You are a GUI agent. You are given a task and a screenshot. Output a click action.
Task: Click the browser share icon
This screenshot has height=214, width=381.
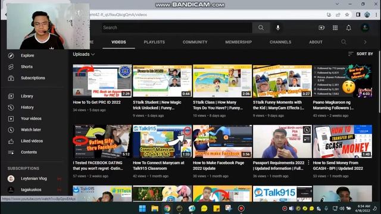(338, 15)
